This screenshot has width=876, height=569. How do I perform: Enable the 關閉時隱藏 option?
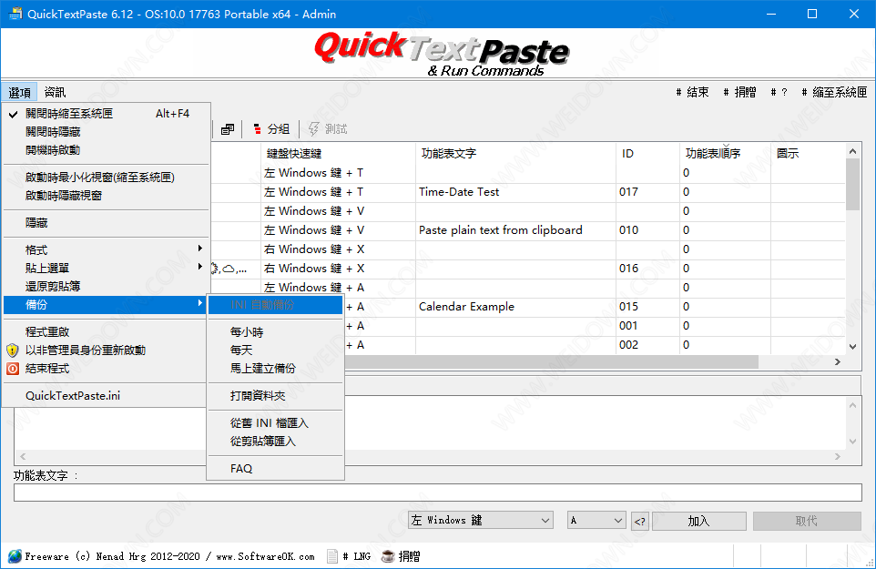53,132
